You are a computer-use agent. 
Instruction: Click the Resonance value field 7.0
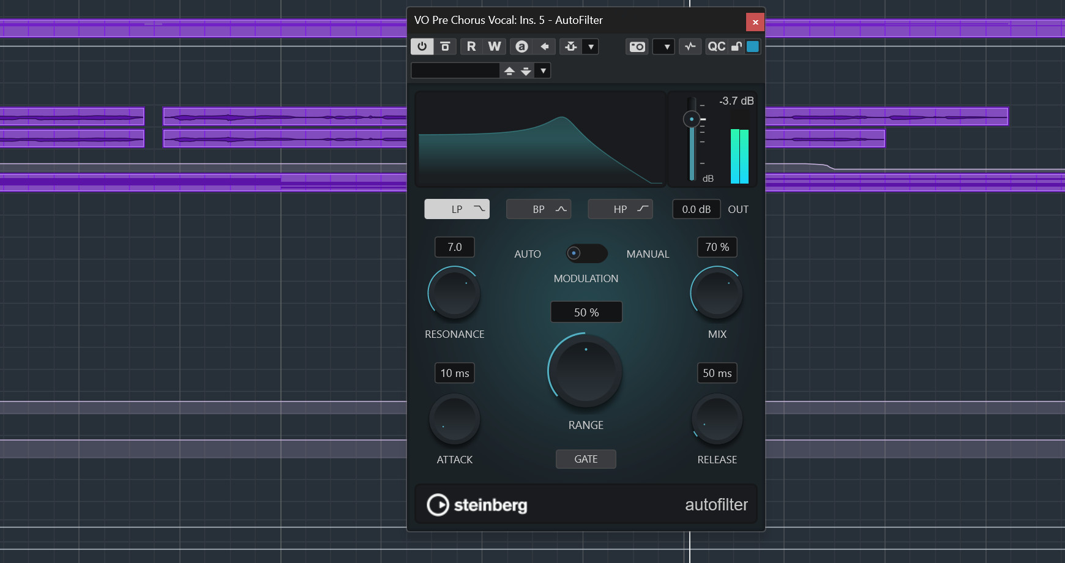455,247
